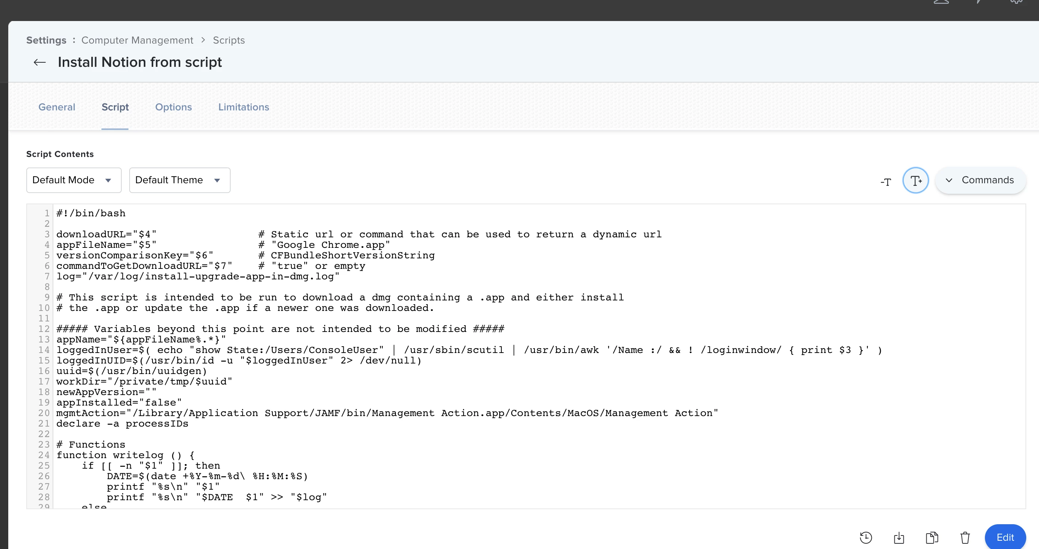
Task: Open the settings gear in top bar
Action: tap(1016, 2)
